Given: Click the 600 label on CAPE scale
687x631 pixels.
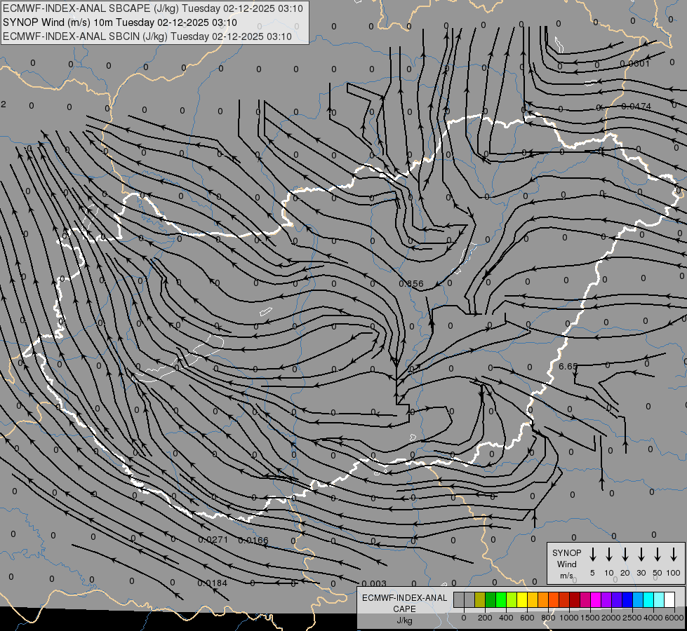Looking at the screenshot, I should tap(527, 618).
